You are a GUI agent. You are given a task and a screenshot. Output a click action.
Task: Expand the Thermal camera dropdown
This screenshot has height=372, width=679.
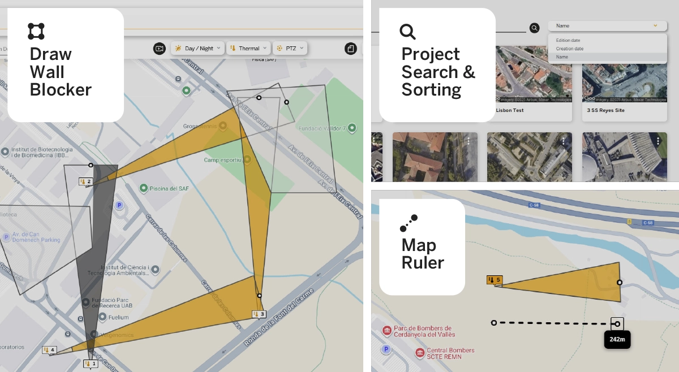tap(248, 49)
